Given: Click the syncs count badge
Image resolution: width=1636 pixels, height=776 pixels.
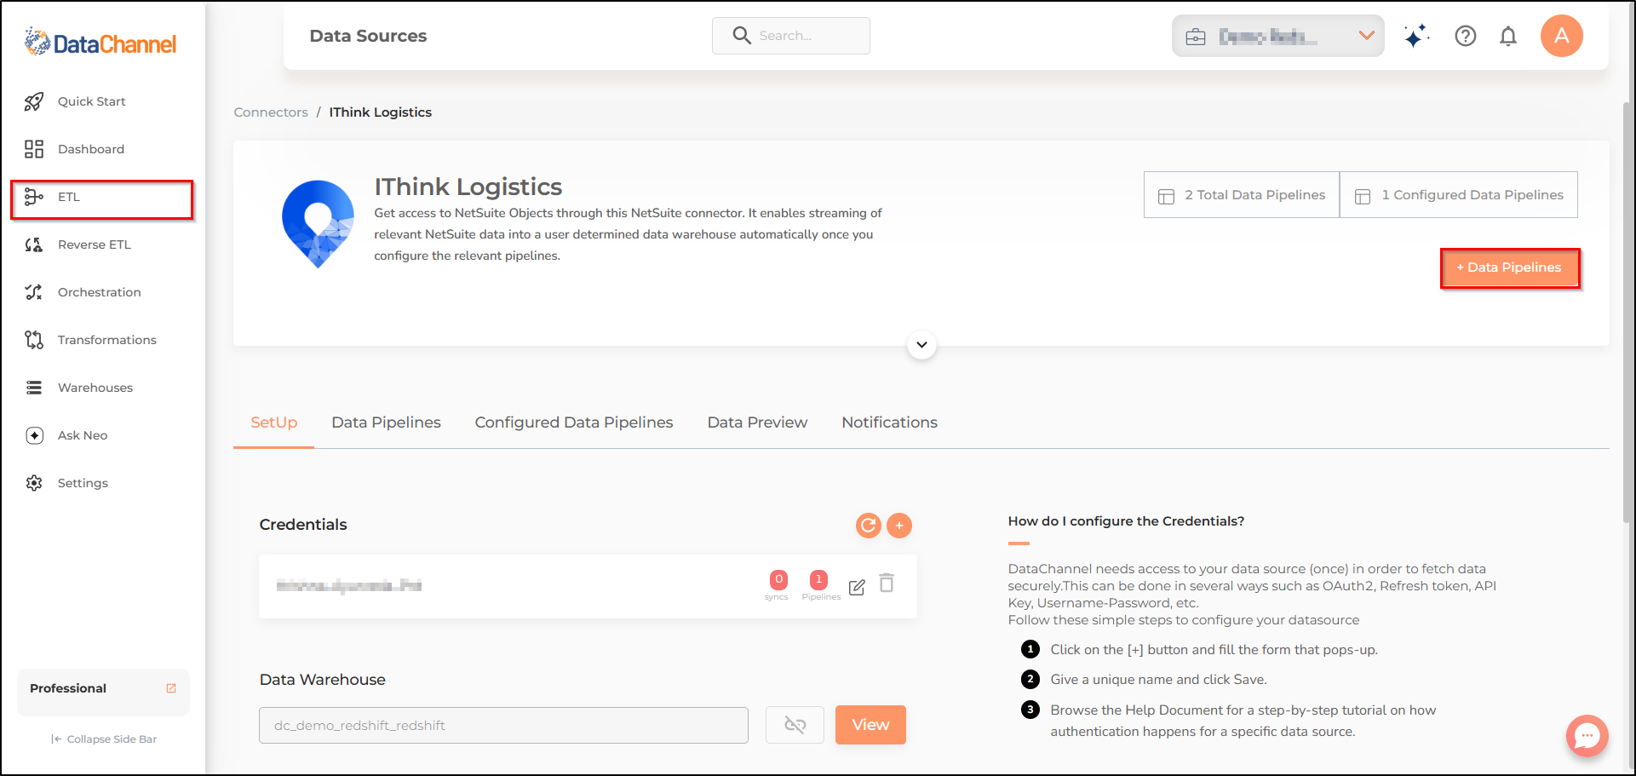Looking at the screenshot, I should tap(778, 580).
